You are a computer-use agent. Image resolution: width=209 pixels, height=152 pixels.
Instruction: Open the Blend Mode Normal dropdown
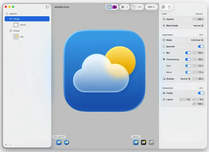point(198,26)
